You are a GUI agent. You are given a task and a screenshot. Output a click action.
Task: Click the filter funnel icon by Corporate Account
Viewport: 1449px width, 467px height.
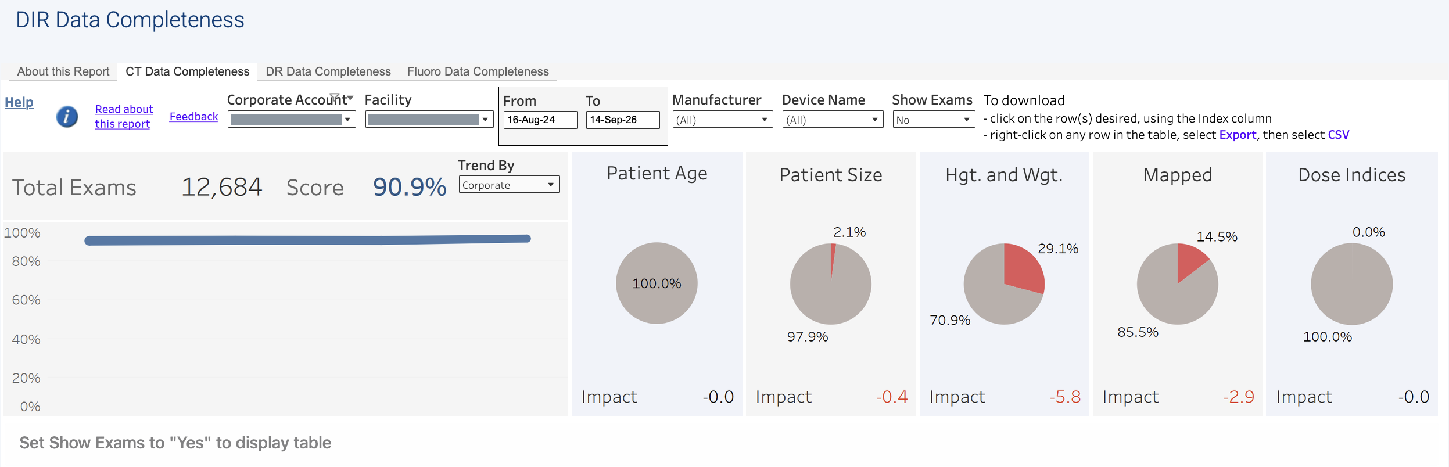pos(335,96)
